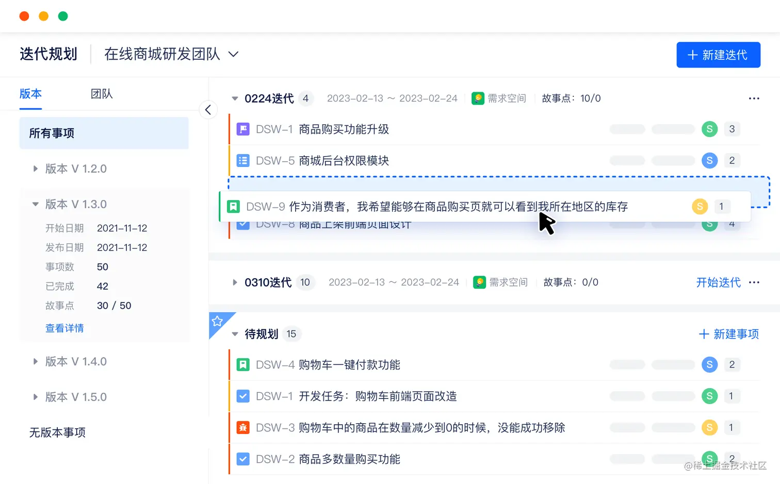Click the green assignee avatar on DSW-1 开发任务 row
Viewport: 780px width, 484px height.
click(x=710, y=396)
